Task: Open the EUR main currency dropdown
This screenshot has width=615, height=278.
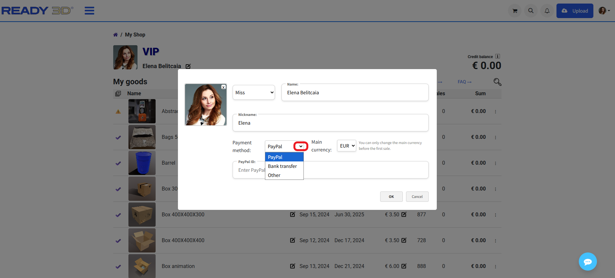Action: pyautogui.click(x=346, y=146)
